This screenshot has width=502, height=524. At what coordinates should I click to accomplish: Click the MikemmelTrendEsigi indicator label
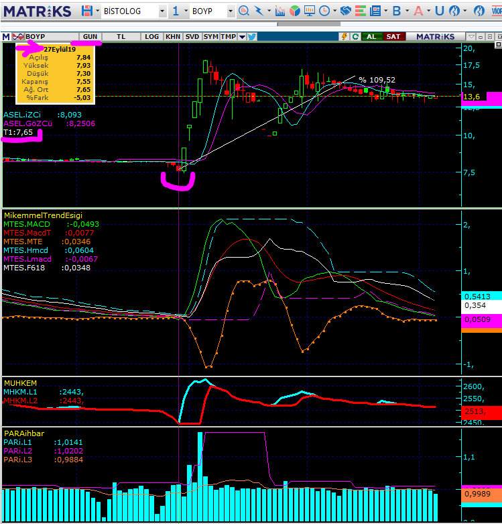[43, 215]
